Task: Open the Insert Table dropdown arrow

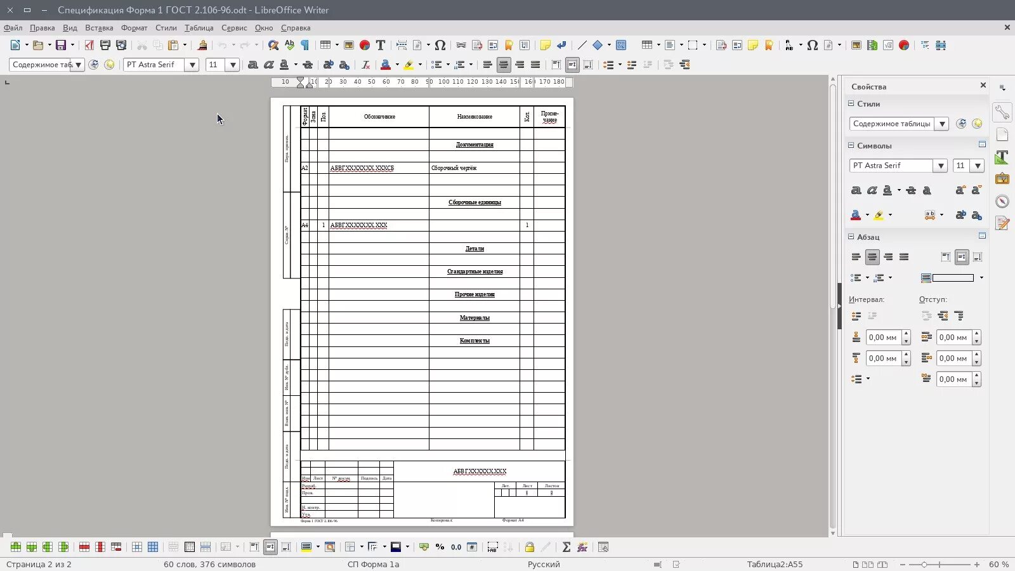Action: click(x=337, y=45)
